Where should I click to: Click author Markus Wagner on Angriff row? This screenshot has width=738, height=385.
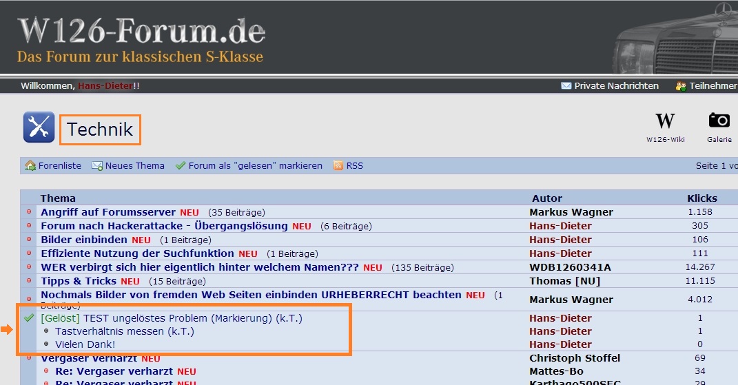pyautogui.click(x=571, y=212)
